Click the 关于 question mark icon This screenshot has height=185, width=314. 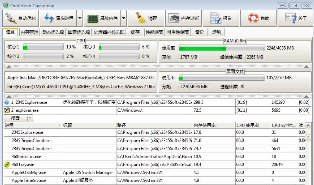pyautogui.click(x=291, y=18)
